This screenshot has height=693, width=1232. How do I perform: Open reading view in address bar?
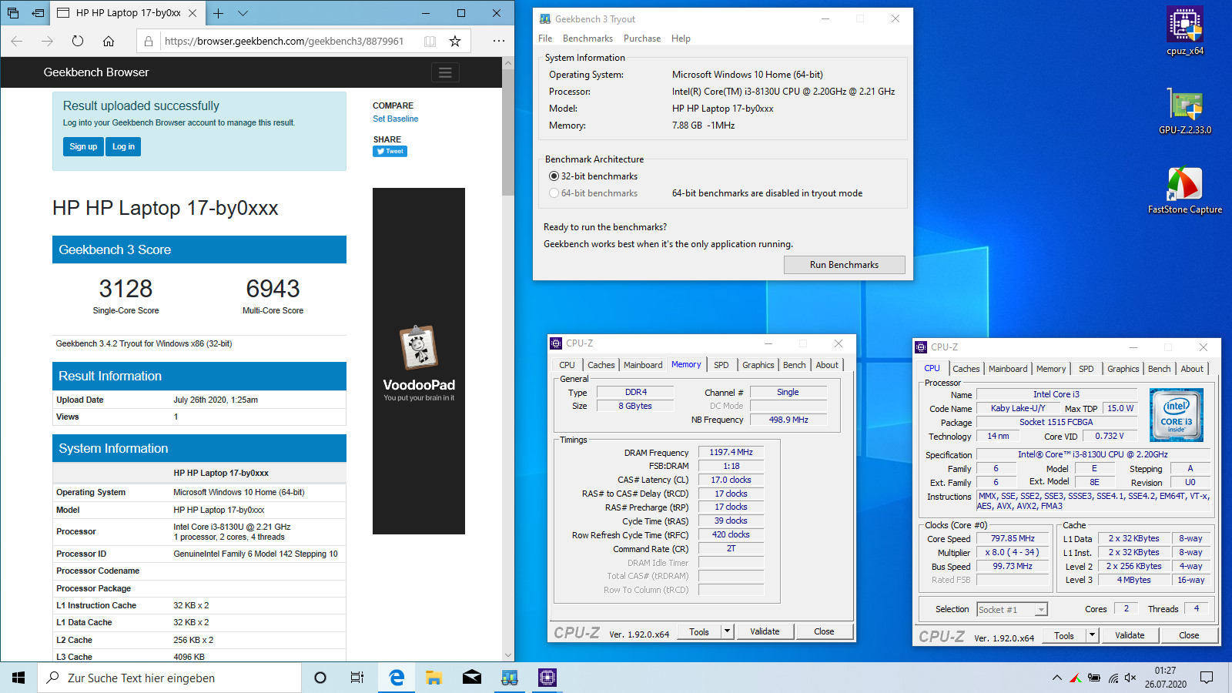(x=430, y=41)
